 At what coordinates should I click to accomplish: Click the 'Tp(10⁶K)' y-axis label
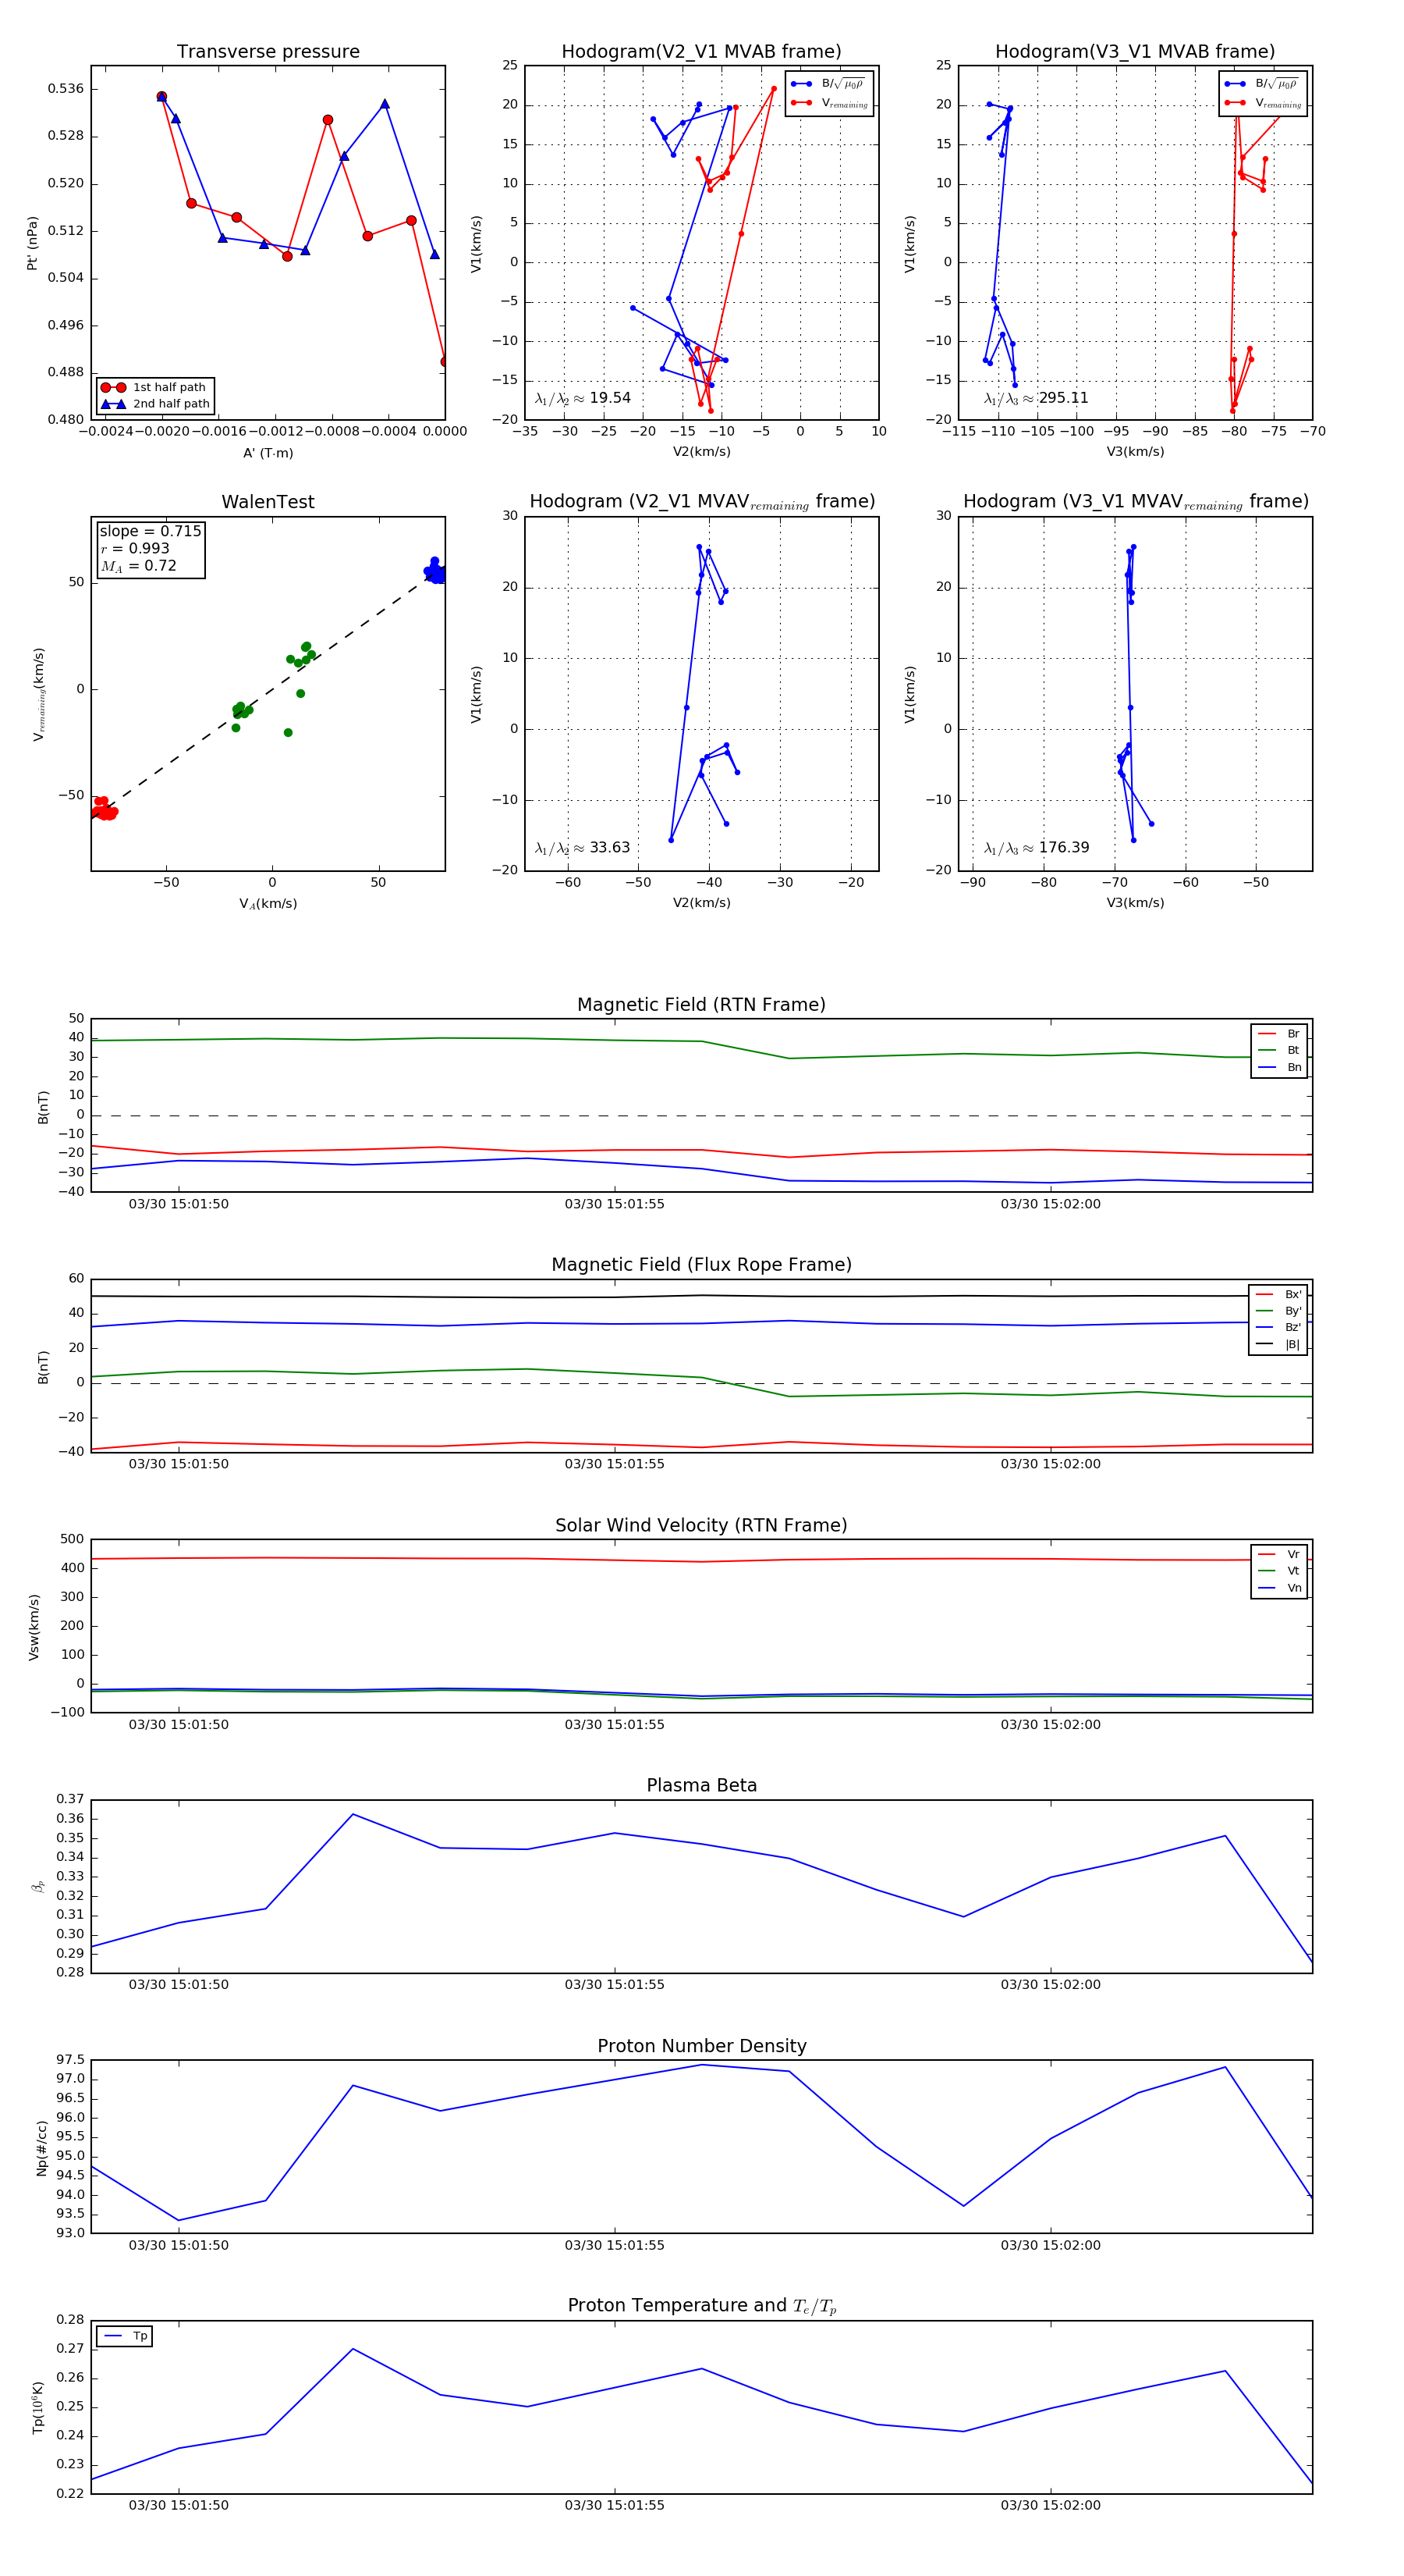pos(38,2408)
